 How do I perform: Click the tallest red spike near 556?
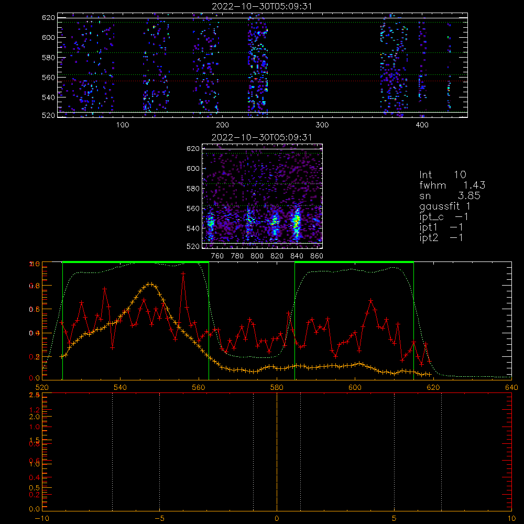pos(183,274)
